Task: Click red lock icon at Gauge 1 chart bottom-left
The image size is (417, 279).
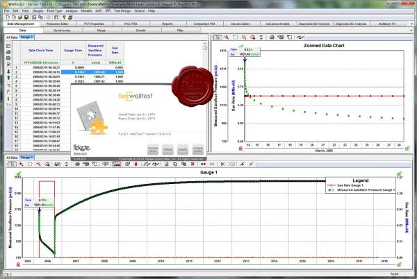Action: pyautogui.click(x=18, y=264)
